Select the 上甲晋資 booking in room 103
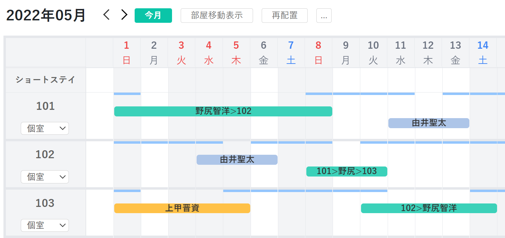505x238 pixels. coord(182,208)
